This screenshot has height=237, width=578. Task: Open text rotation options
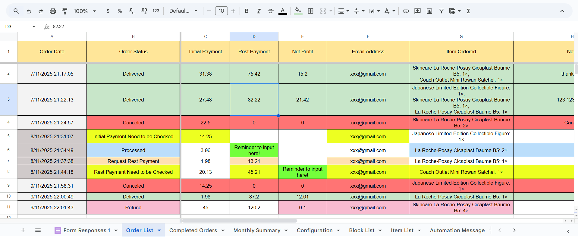tap(390, 11)
